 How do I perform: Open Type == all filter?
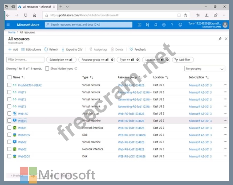pos(128,60)
